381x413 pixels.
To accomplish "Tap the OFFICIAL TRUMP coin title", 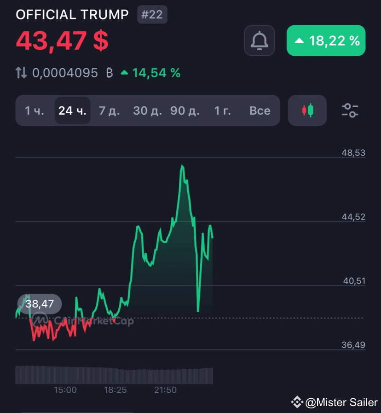I will point(72,14).
